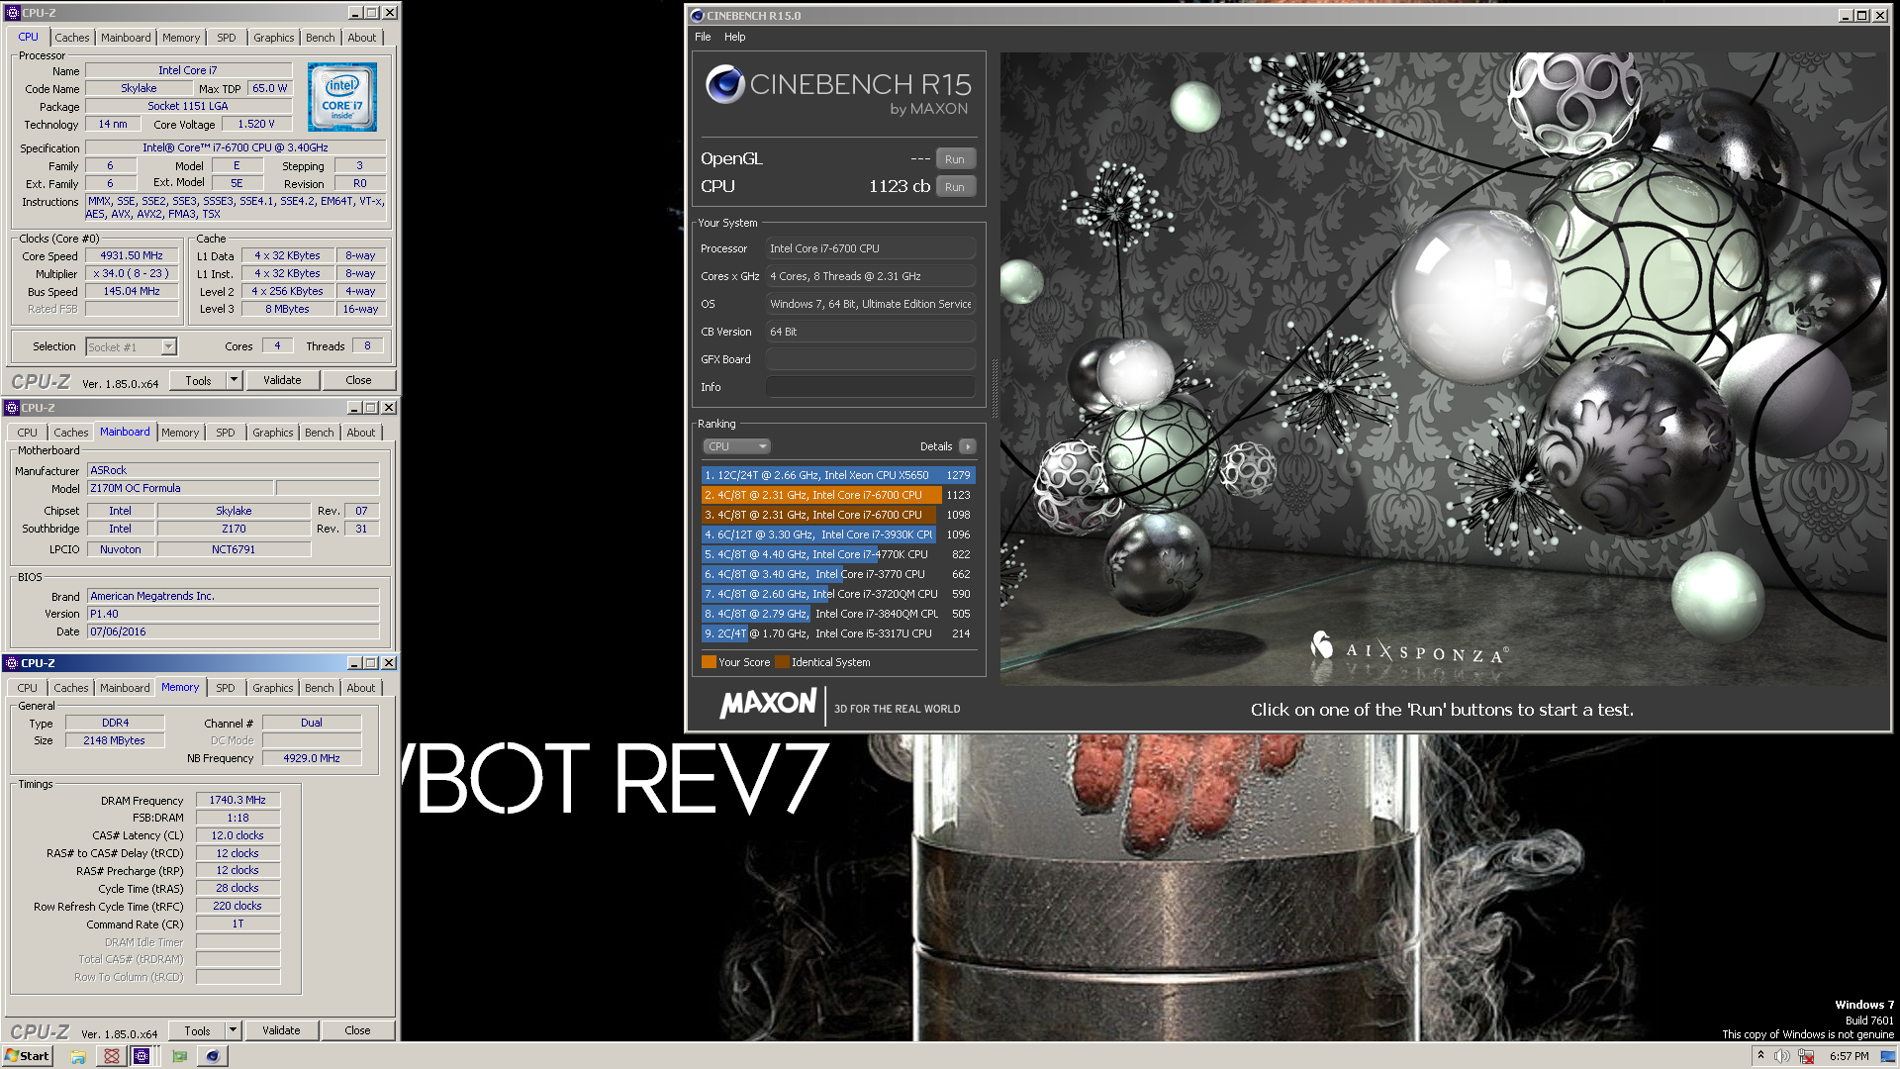Open Graphics tab in Mainboard CPU-Z window

272,433
